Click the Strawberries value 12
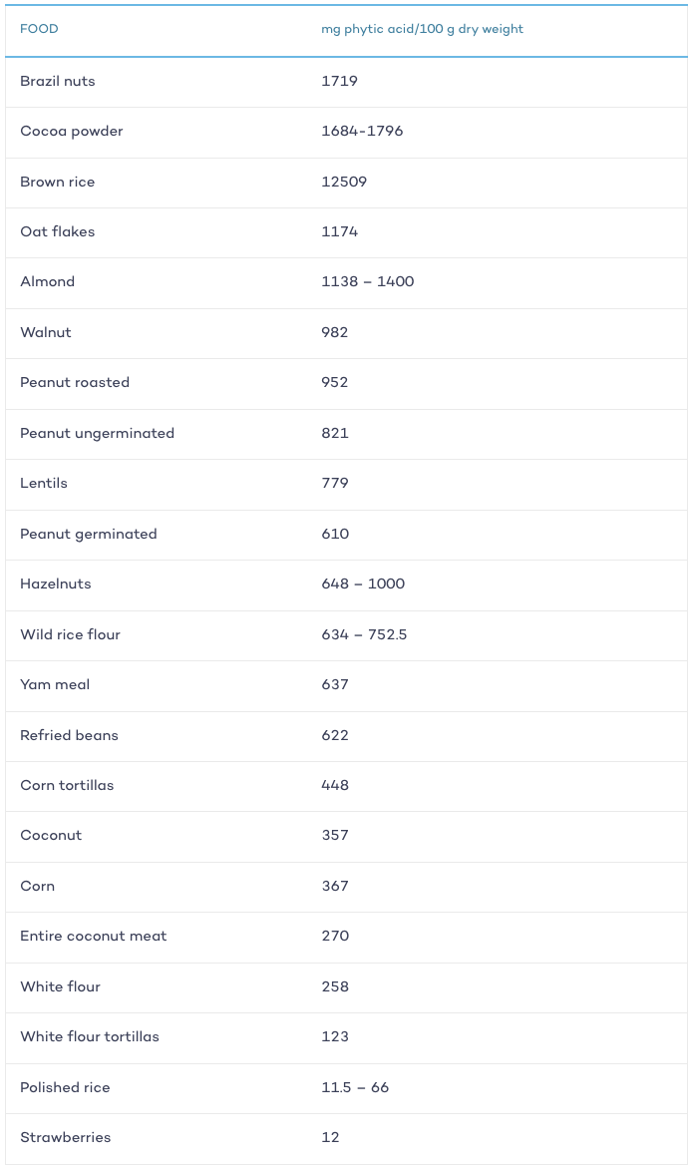The height and width of the screenshot is (1167, 692). (330, 1137)
